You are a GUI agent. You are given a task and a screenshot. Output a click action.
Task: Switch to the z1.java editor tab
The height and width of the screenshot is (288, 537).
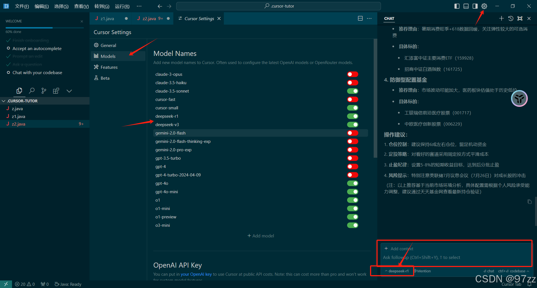pyautogui.click(x=111, y=18)
